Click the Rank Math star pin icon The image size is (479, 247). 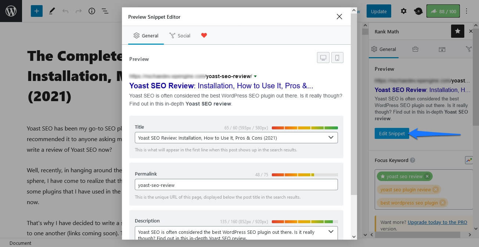(457, 32)
